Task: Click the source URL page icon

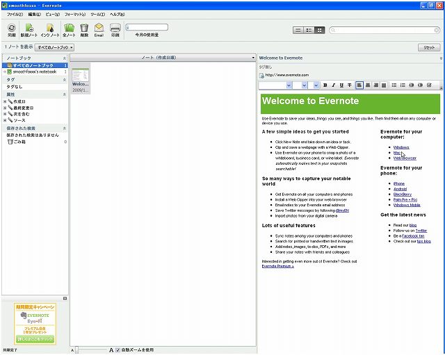Action: click(261, 76)
